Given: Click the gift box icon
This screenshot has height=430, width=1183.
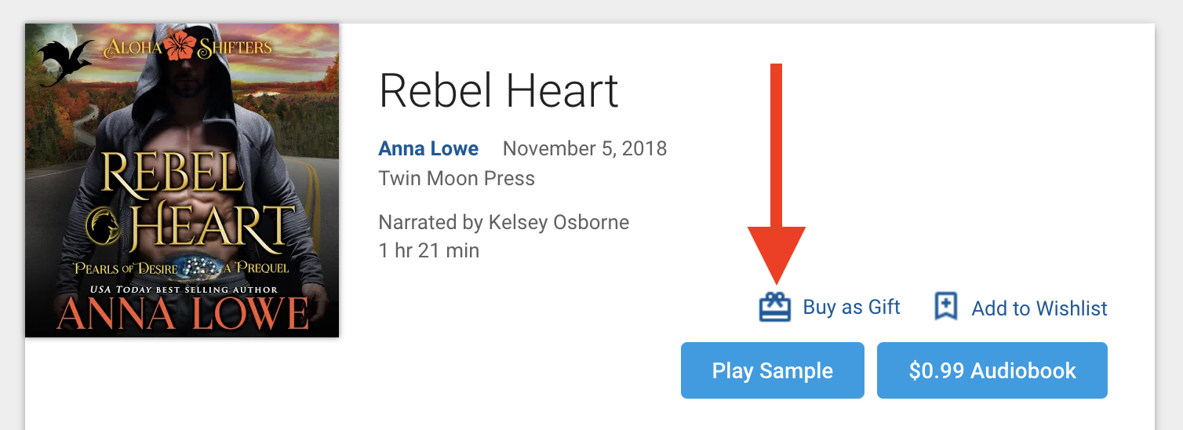Looking at the screenshot, I should [775, 307].
